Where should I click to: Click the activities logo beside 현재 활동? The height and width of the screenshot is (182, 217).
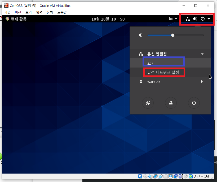[7, 19]
